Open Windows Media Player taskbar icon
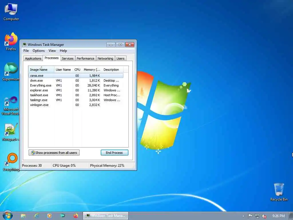Image resolution: width=293 pixels, height=220 pixels. (x=49, y=216)
